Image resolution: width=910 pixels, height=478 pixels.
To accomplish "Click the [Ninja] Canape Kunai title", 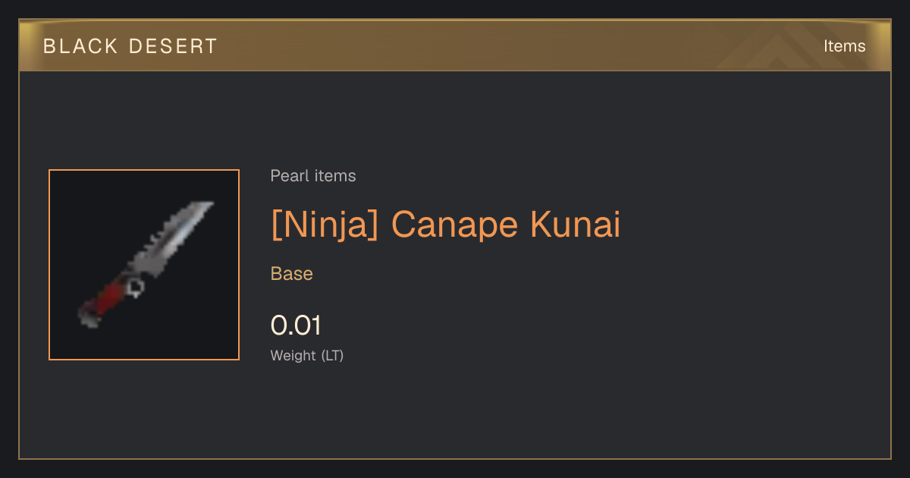I will 445,225.
